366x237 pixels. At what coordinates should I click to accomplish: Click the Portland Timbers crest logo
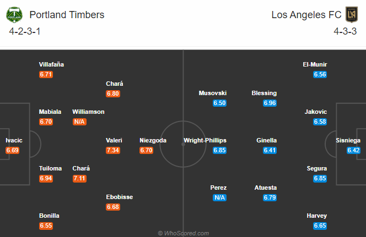(x=14, y=15)
